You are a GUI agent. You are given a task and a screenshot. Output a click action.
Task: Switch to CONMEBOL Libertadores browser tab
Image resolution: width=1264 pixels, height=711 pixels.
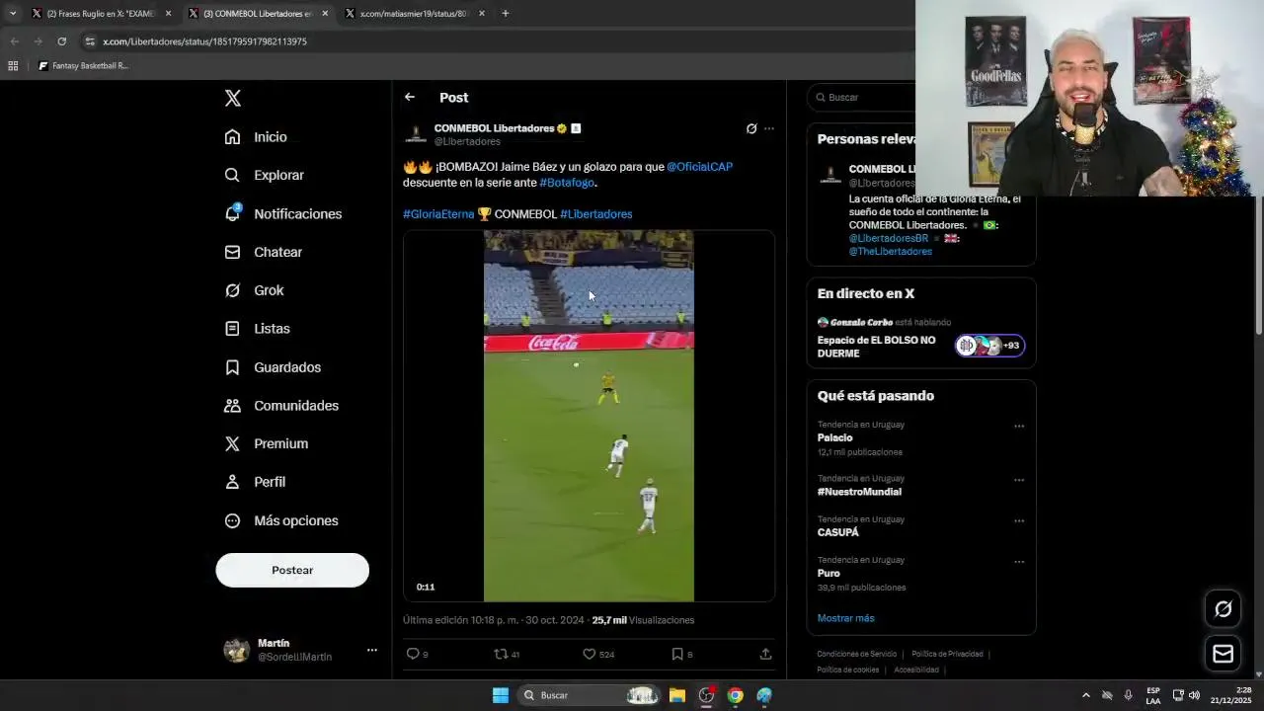click(257, 14)
